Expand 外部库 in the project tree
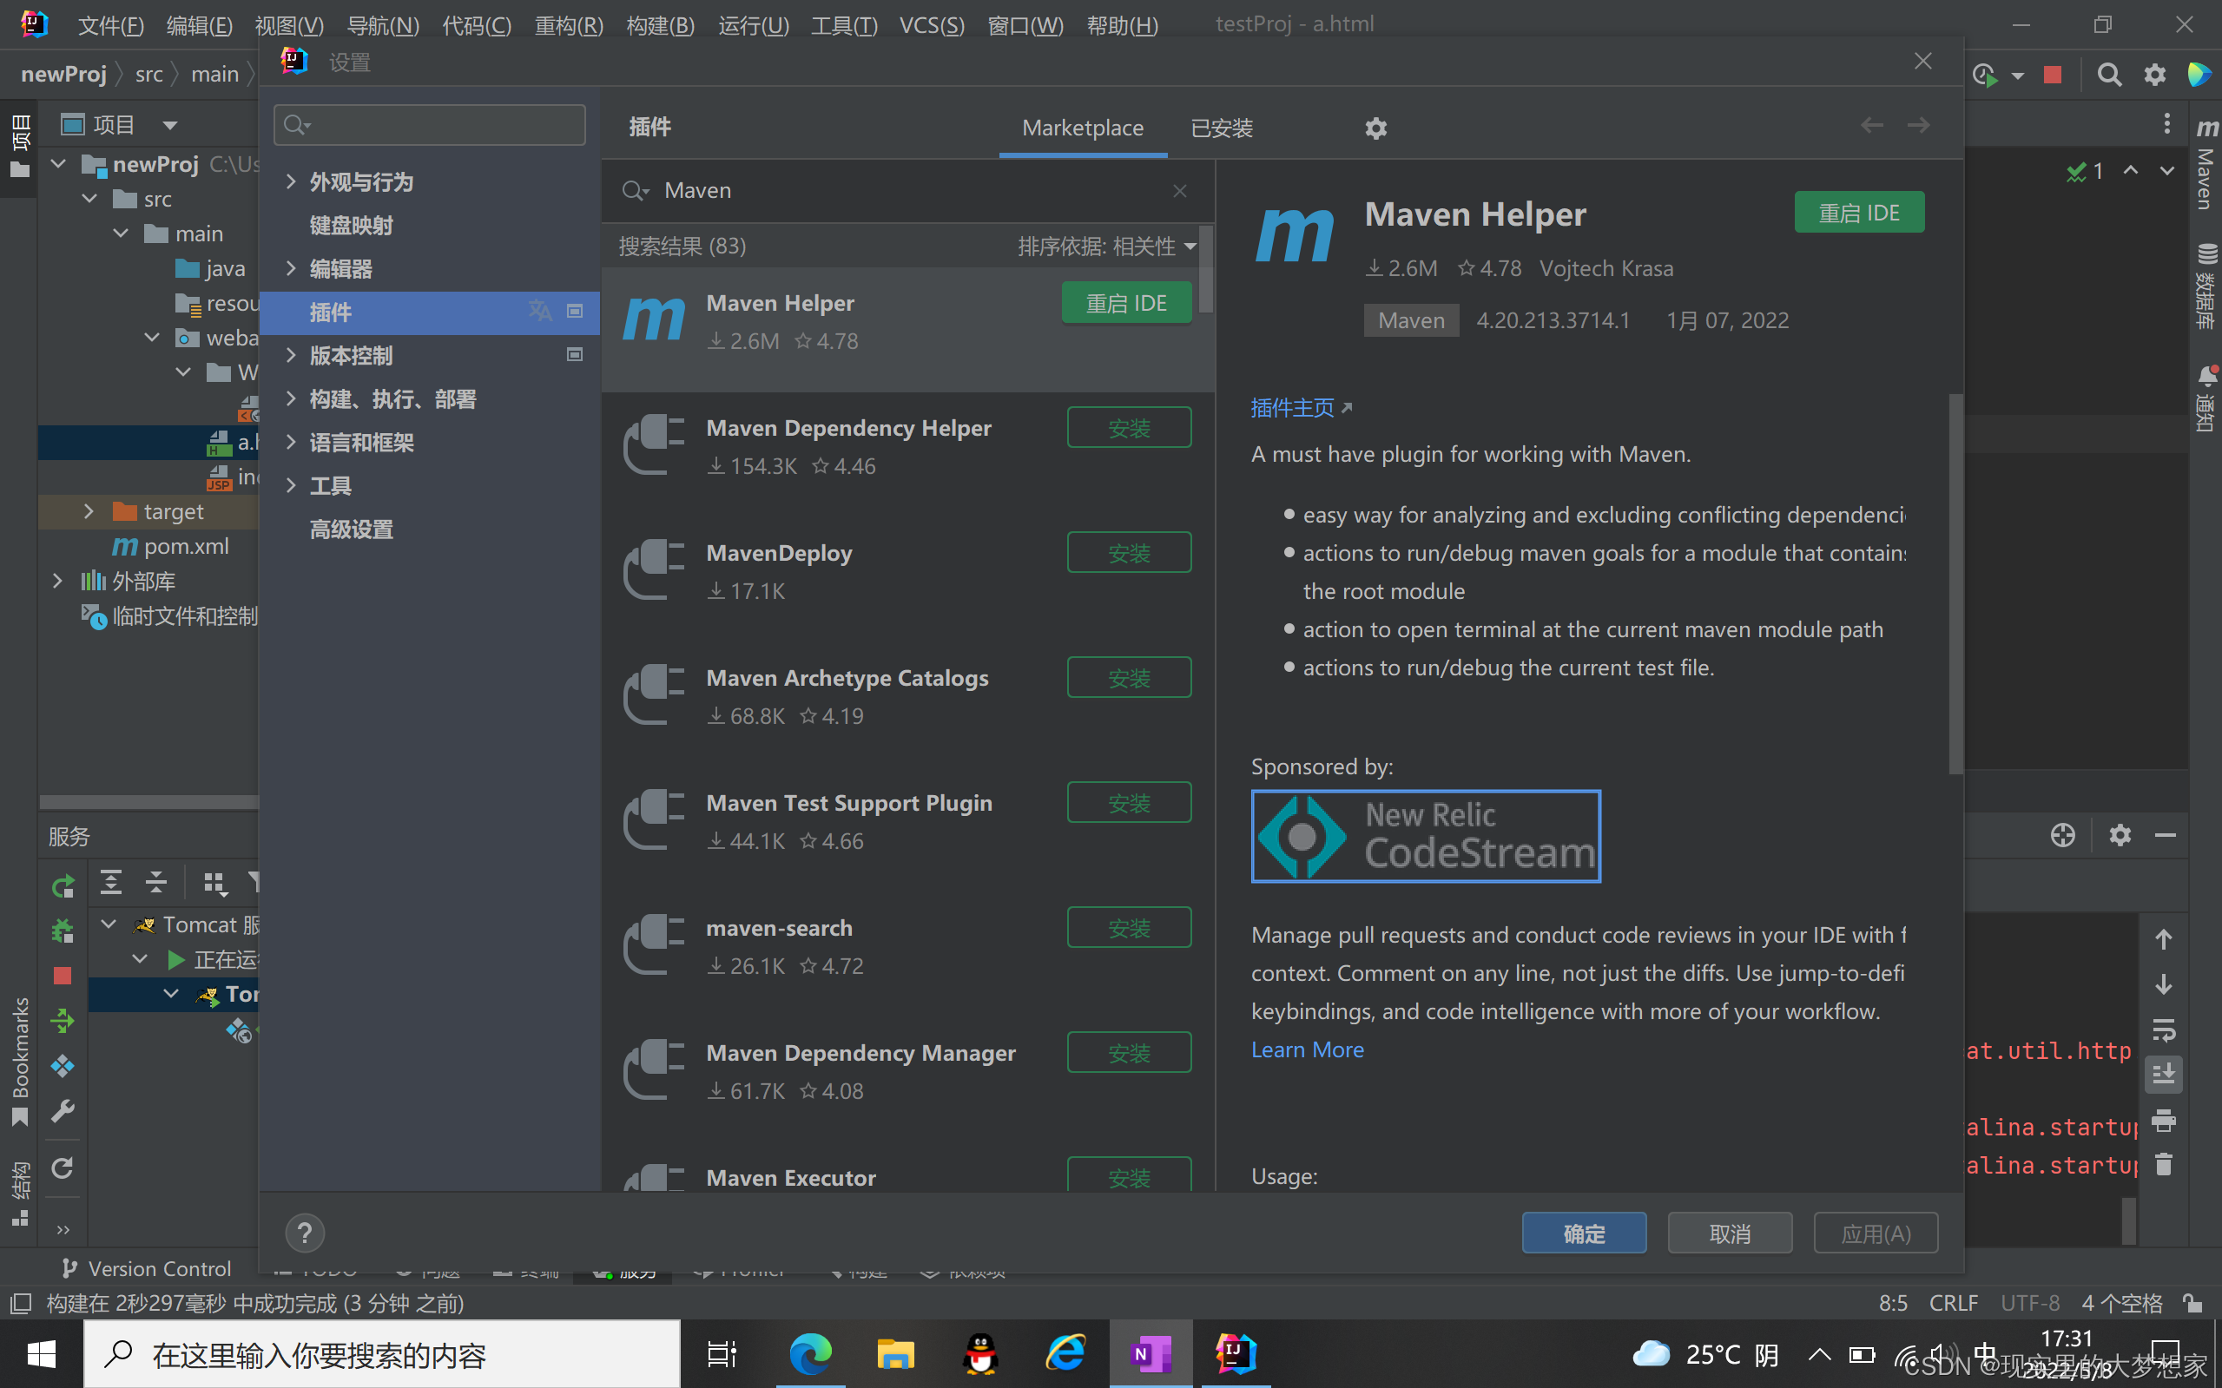The width and height of the screenshot is (2222, 1388). (57, 581)
